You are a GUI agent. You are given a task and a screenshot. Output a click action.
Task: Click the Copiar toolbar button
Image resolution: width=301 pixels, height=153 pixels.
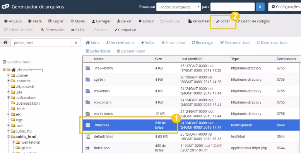point(56,21)
